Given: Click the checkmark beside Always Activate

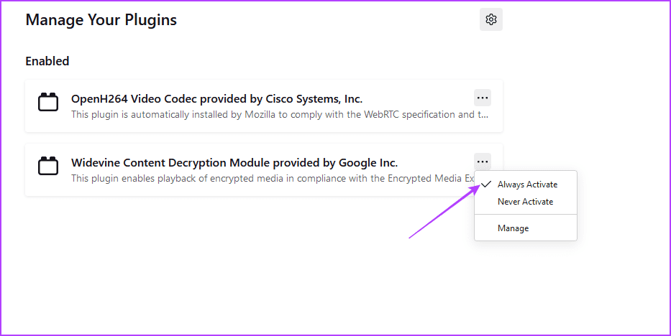Looking at the screenshot, I should [486, 185].
